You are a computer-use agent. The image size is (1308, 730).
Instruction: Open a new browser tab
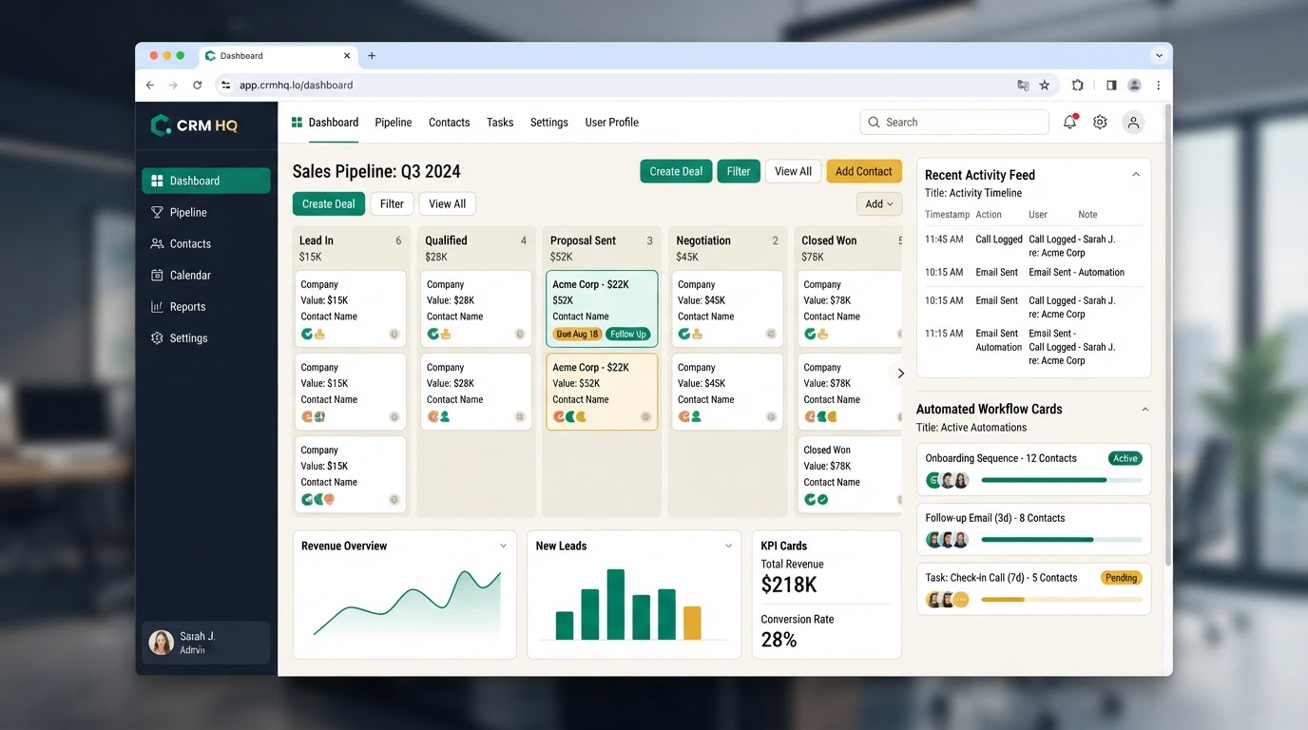coord(372,55)
